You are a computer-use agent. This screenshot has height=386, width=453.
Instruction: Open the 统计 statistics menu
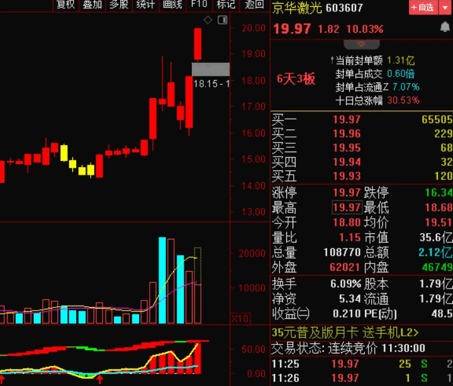pyautogui.click(x=145, y=4)
